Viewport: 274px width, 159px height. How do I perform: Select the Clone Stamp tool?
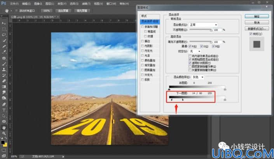point(4,69)
